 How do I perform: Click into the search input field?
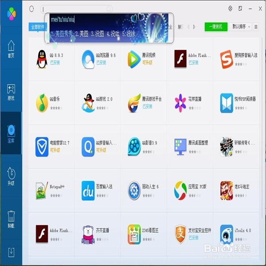tap(76, 9)
